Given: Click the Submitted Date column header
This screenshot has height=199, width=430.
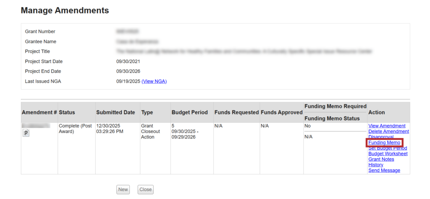Looking at the screenshot, I should [x=115, y=113].
